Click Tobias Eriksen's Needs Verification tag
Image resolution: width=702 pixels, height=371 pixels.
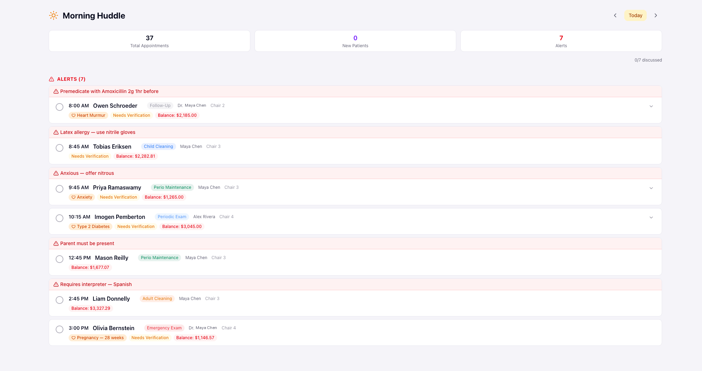coord(90,156)
